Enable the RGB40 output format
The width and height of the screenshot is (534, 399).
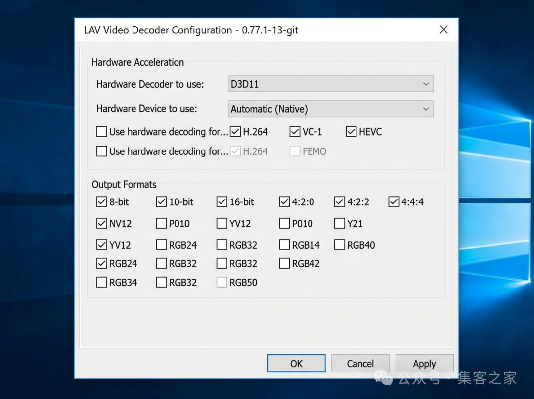(339, 245)
